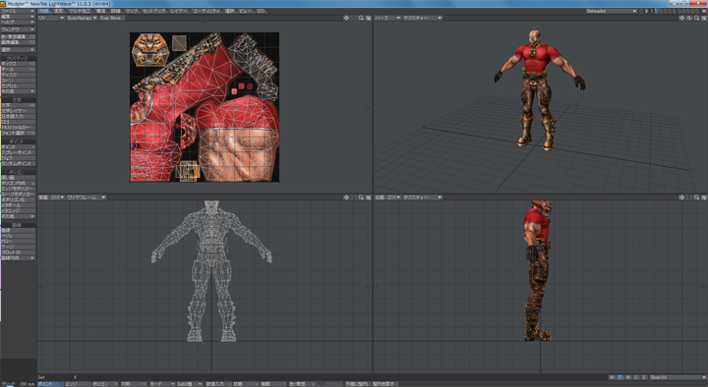Click the Modeler application icon in title bar

[x=3, y=4]
